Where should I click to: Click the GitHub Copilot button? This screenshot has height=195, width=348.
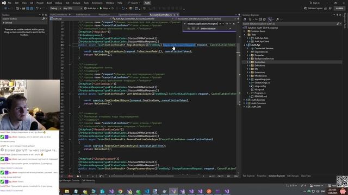click(313, 9)
